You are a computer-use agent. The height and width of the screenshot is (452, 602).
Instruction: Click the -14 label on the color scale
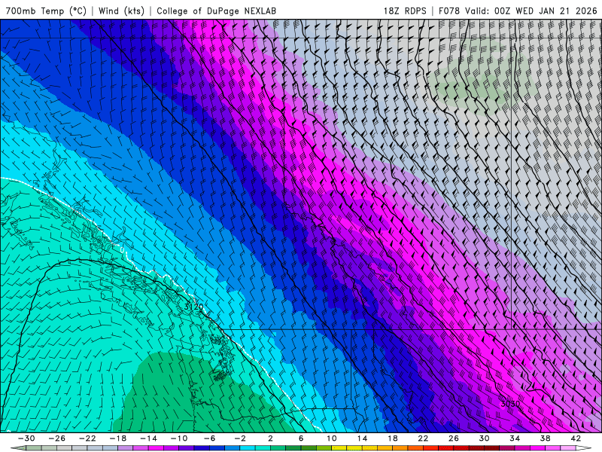click(x=148, y=438)
